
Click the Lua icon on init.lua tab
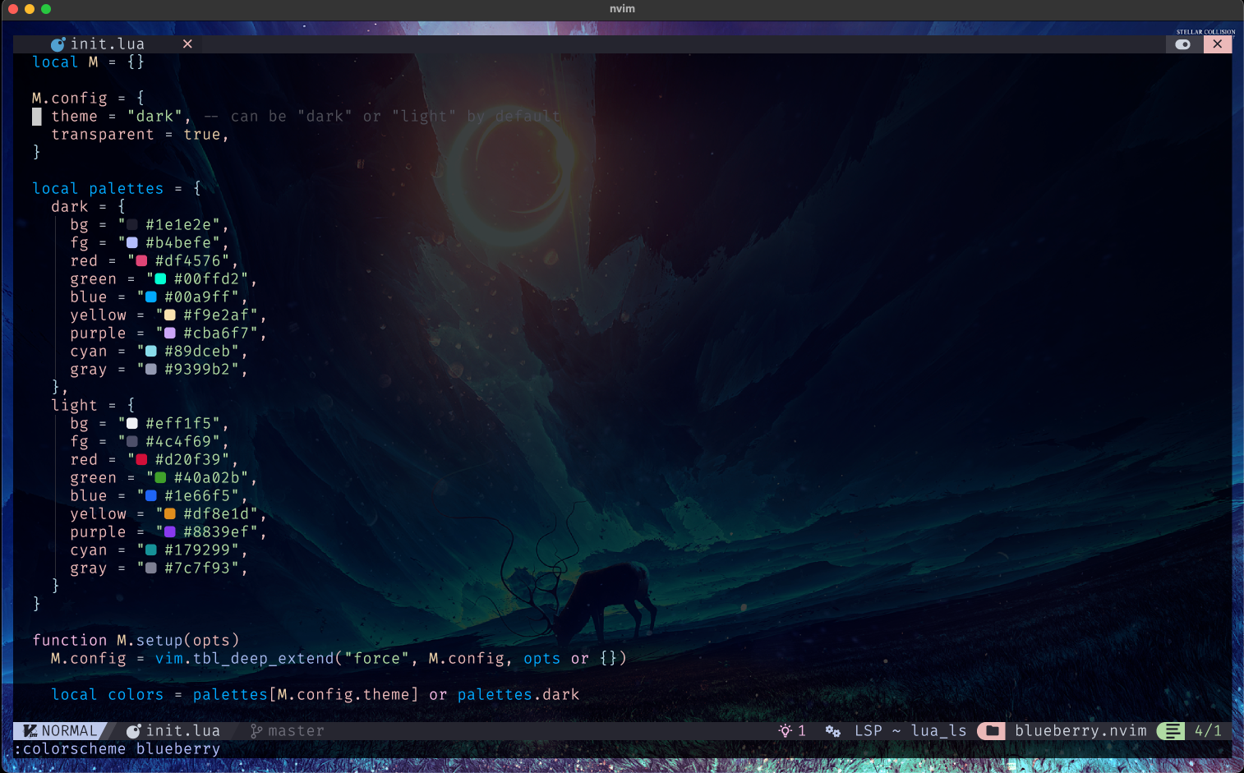click(x=58, y=44)
